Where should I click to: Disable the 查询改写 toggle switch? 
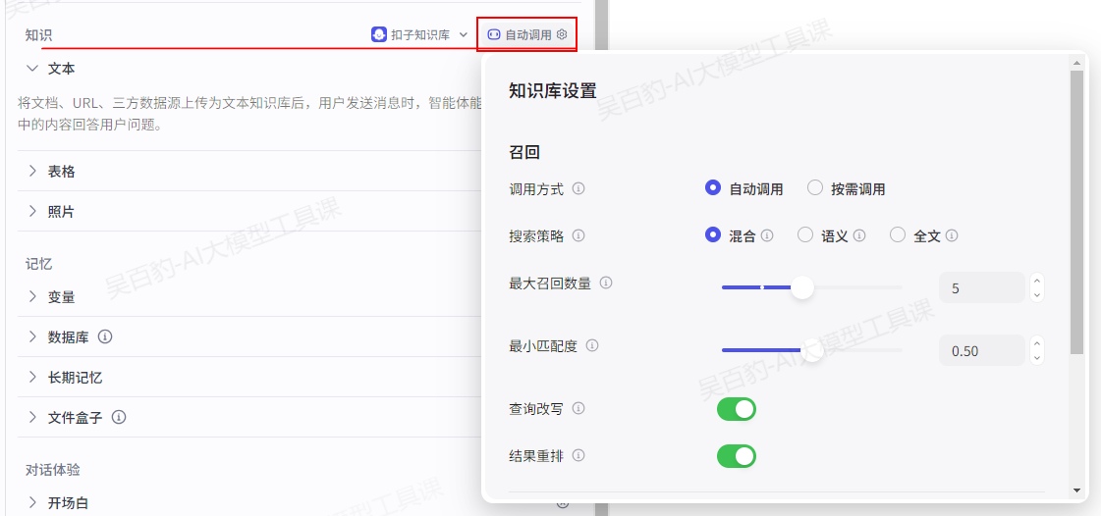[x=737, y=408]
